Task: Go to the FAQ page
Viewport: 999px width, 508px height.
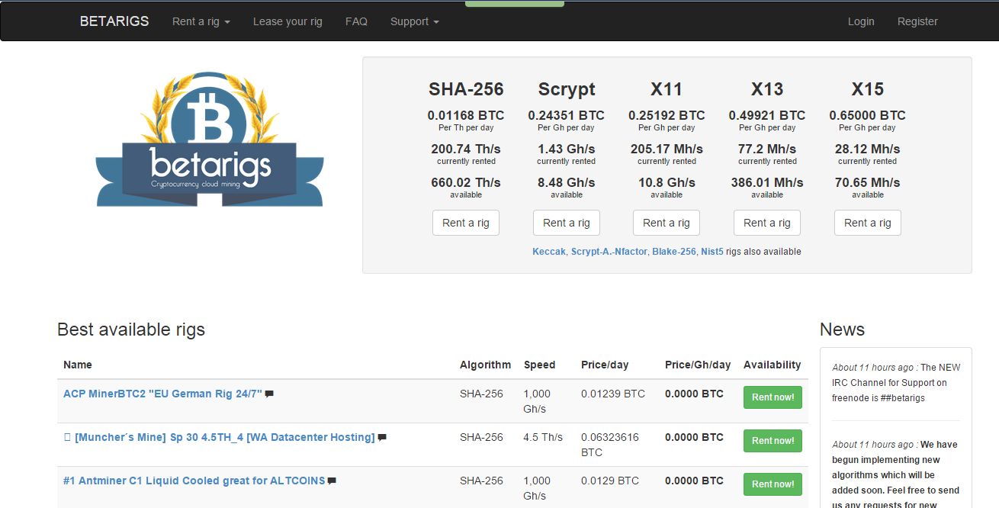Action: click(356, 21)
